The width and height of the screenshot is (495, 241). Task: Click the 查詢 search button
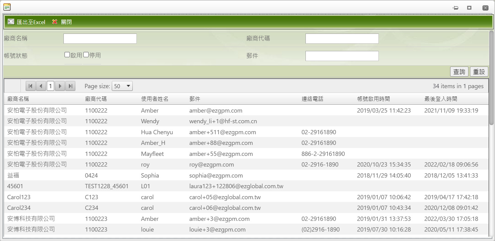(459, 72)
